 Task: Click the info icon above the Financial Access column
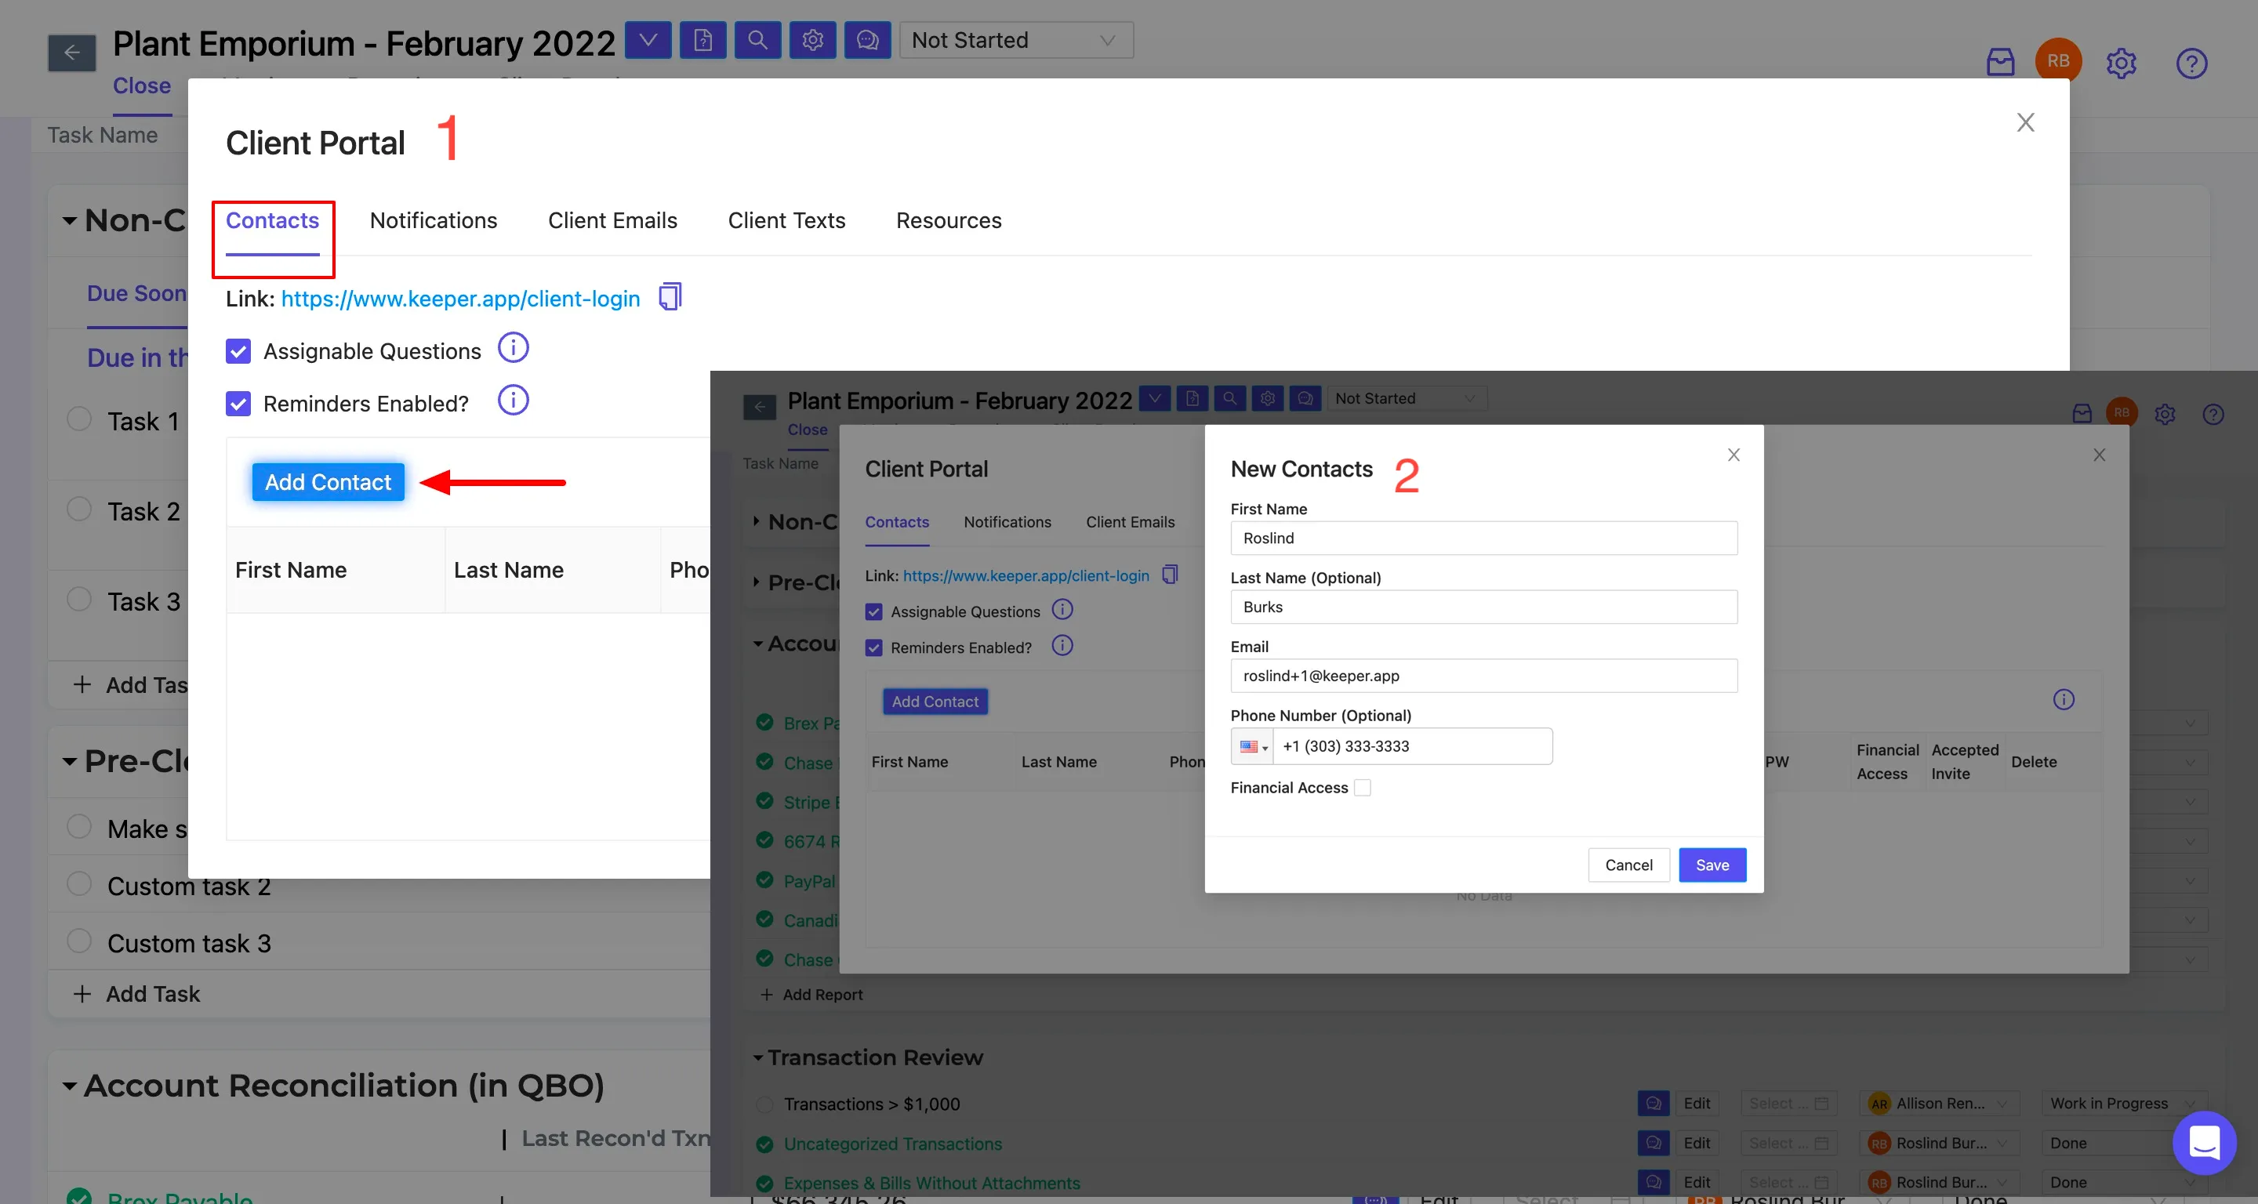pos(2064,699)
